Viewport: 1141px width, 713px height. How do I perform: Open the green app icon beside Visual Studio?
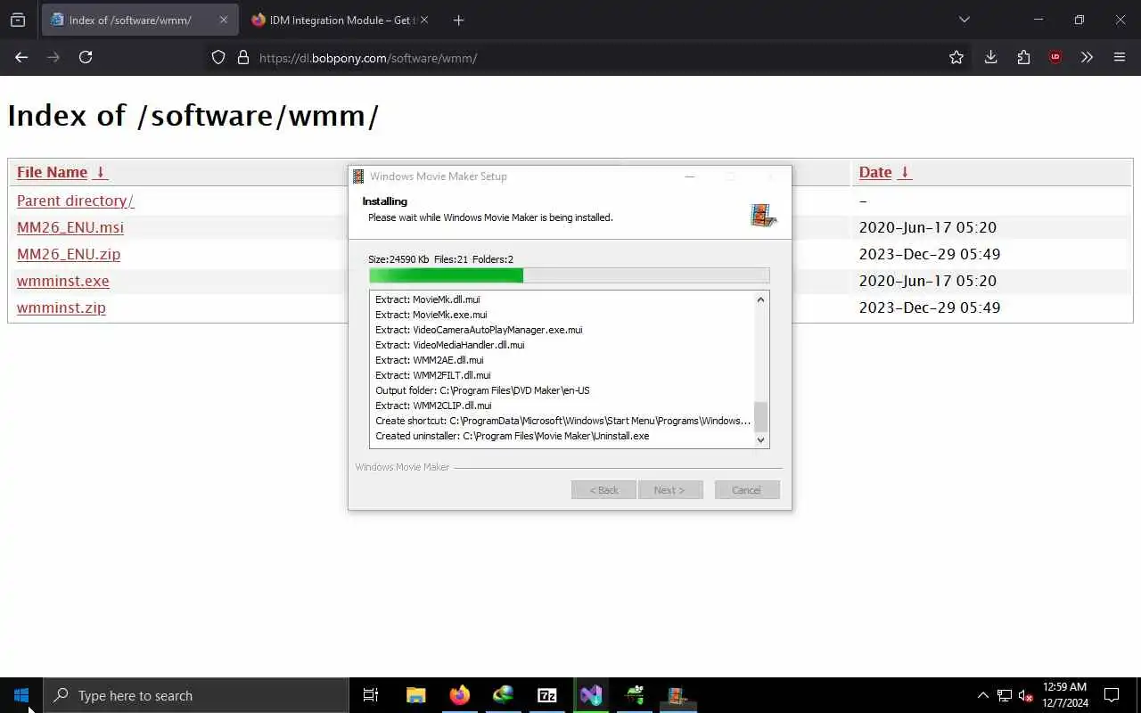(x=635, y=695)
